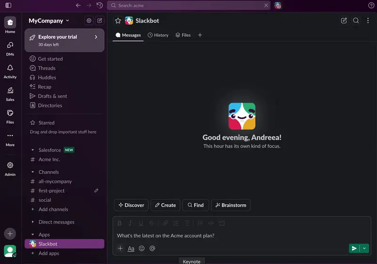Image resolution: width=377 pixels, height=264 pixels.
Task: Toggle the Aa formatting toolbar
Action: click(131, 248)
